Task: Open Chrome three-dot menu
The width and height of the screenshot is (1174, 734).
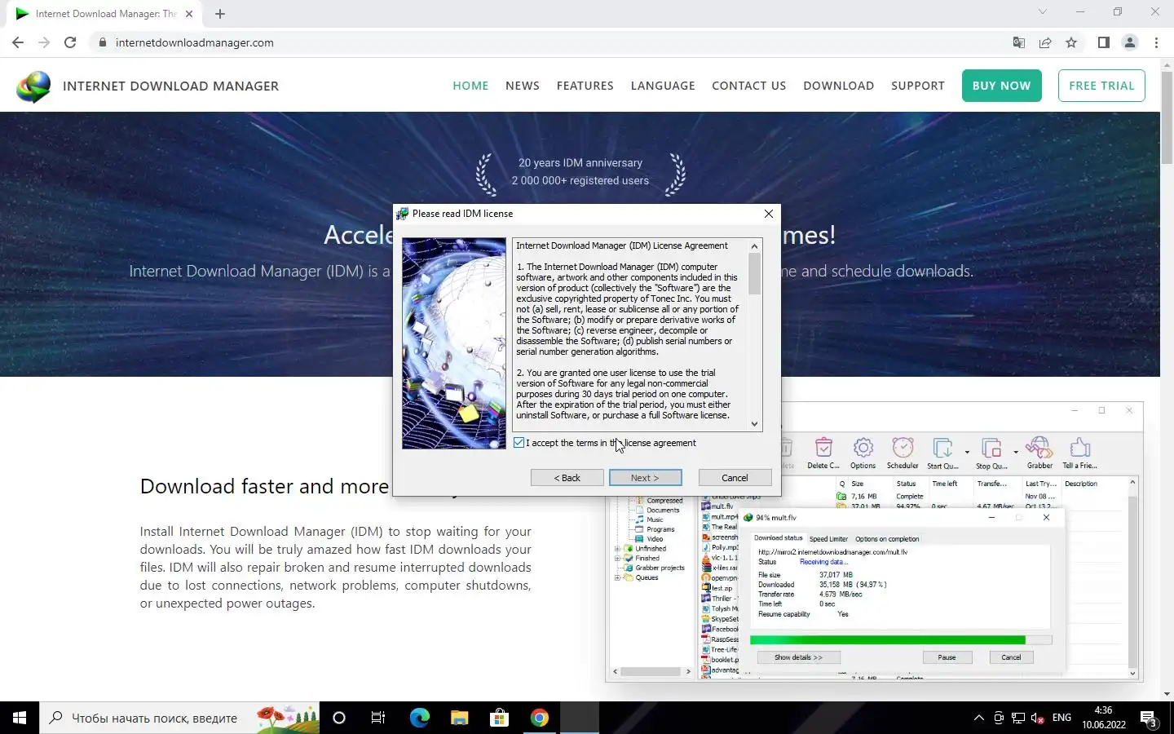Action: tap(1156, 42)
